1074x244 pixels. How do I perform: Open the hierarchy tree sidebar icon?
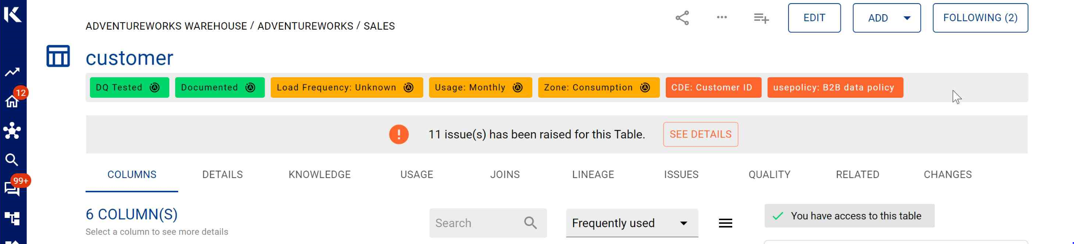(x=12, y=218)
